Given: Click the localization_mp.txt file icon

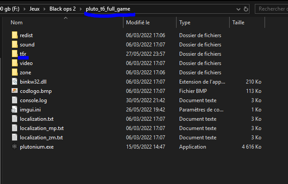Looking at the screenshot, I should click(15, 128).
